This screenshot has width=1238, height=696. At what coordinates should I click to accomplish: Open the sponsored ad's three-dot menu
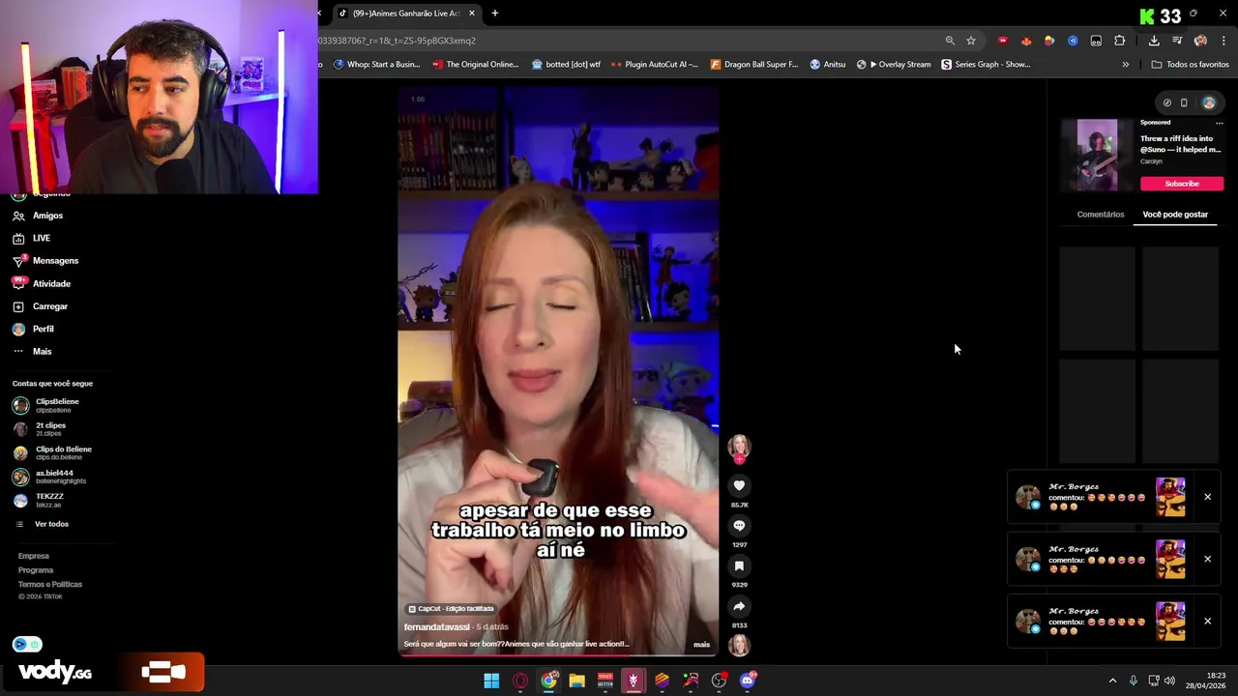point(1219,123)
